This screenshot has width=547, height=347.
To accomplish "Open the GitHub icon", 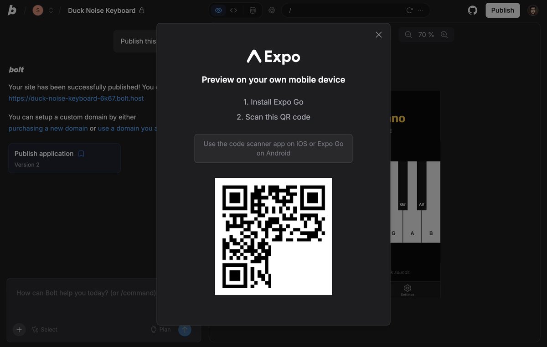I will coord(473,10).
